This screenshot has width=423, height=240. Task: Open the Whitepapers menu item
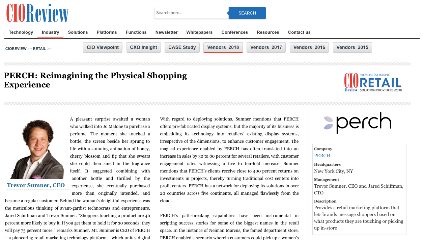click(x=199, y=32)
